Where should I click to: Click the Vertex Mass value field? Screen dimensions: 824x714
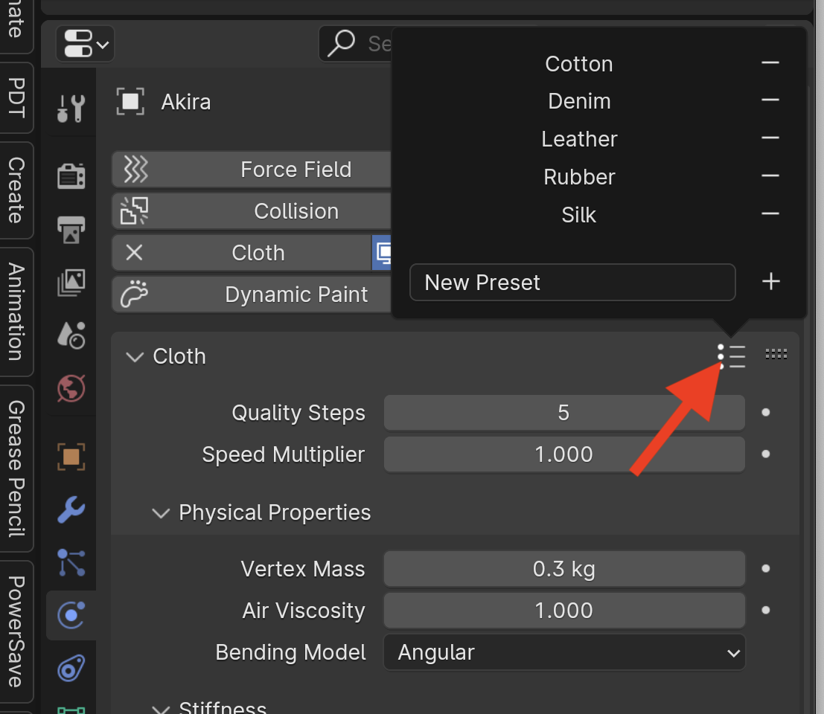coord(564,568)
